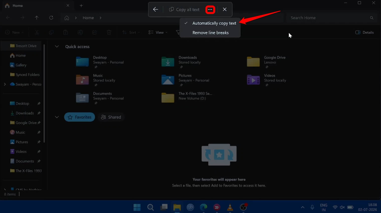Click the sidebar vertical scrollbar
The width and height of the screenshot is (381, 213).
pyautogui.click(x=44, y=93)
